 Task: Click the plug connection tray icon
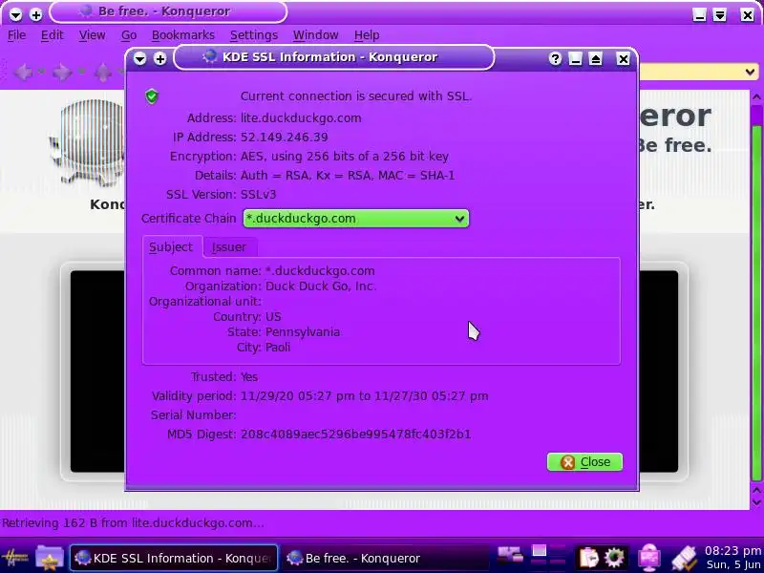(x=684, y=559)
